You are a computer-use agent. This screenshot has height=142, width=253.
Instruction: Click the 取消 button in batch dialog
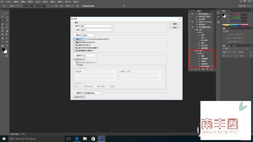click(x=175, y=28)
